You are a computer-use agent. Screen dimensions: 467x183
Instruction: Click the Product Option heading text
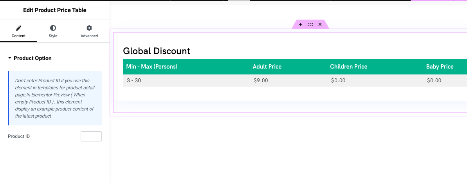(33, 58)
